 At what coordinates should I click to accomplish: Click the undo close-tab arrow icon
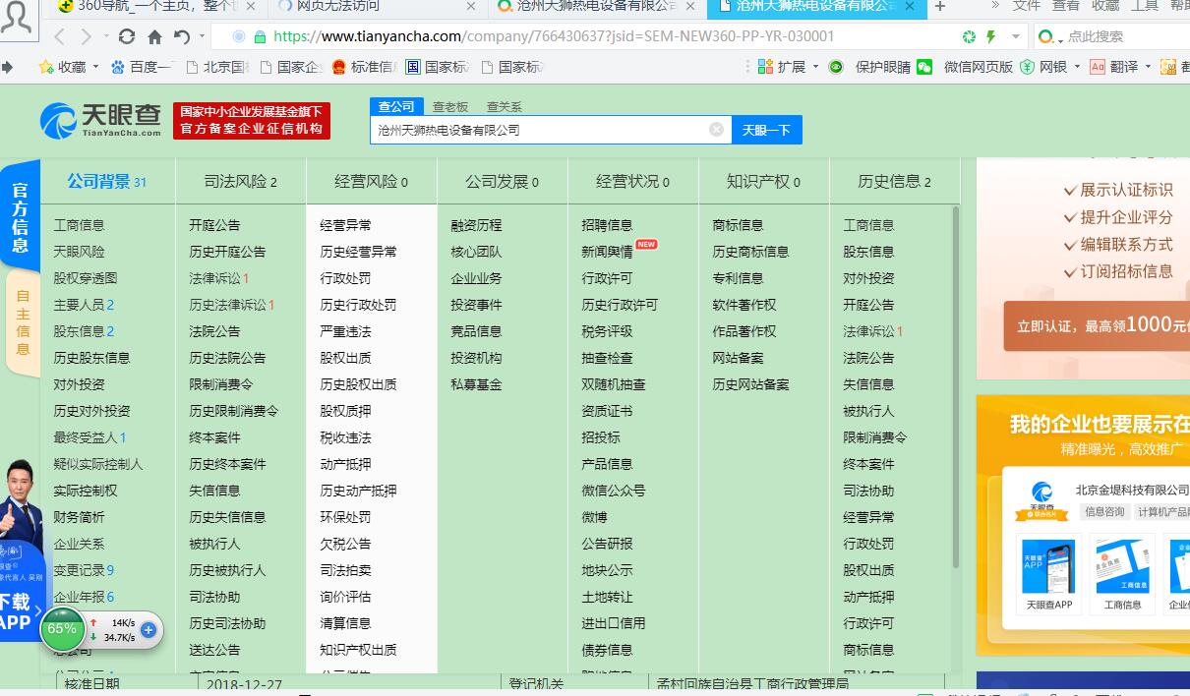(x=182, y=37)
